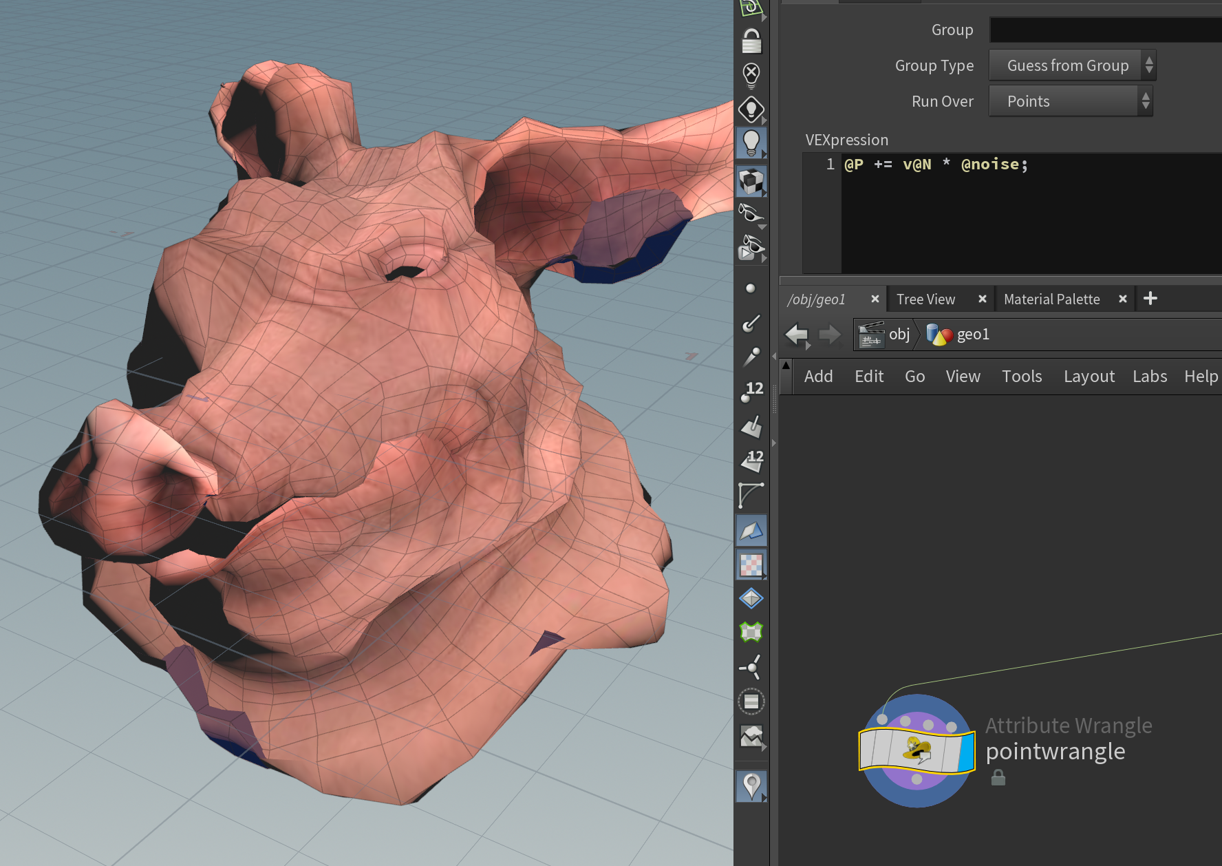
Task: Click the geo1 path button
Action: [959, 335]
